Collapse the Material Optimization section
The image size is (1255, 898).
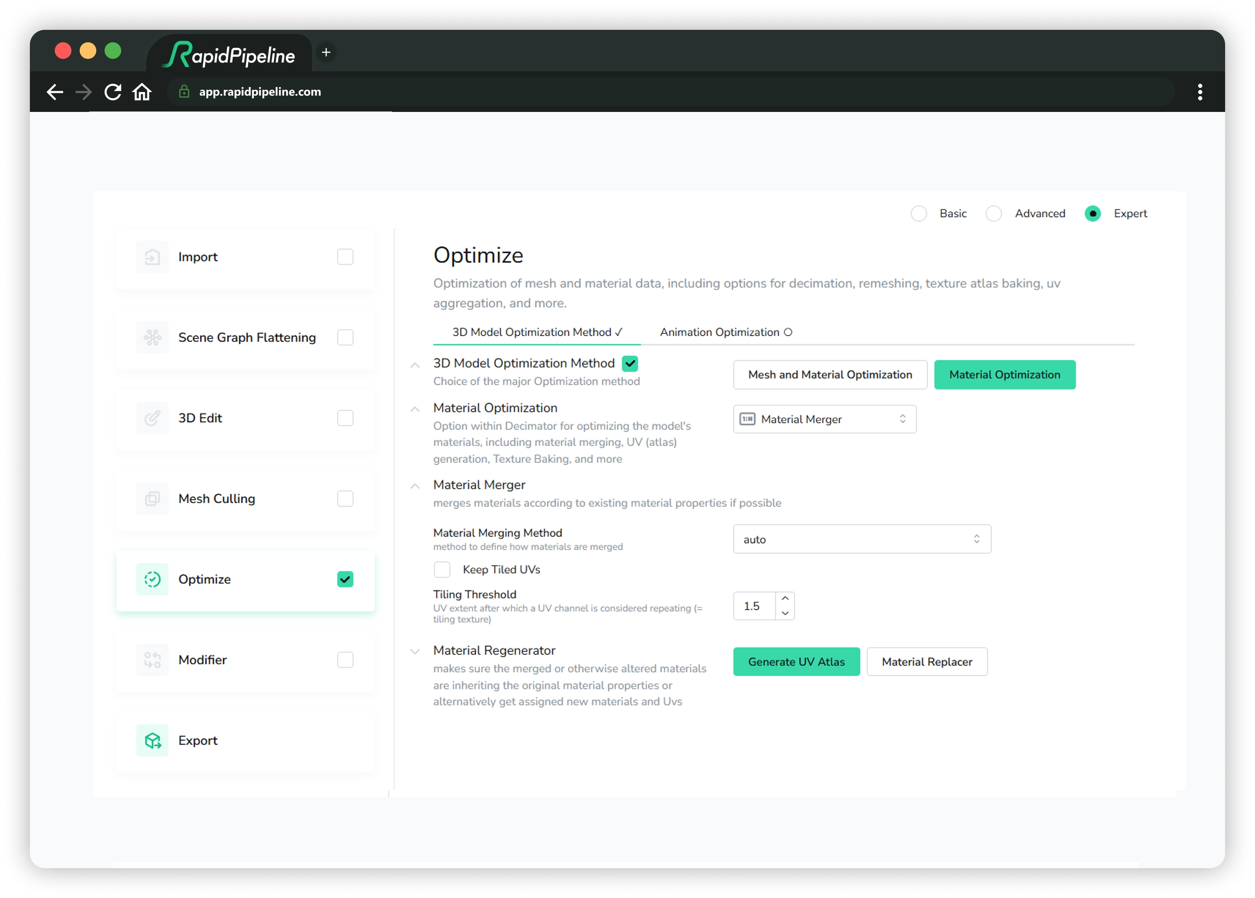(415, 410)
